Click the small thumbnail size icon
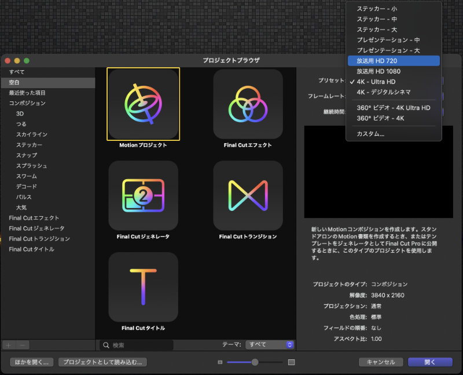This screenshot has height=375, width=463. coord(220,362)
